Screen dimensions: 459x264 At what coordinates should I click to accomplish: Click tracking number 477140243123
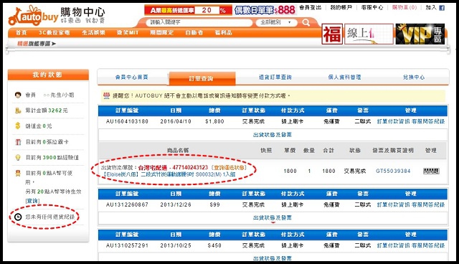click(x=190, y=168)
